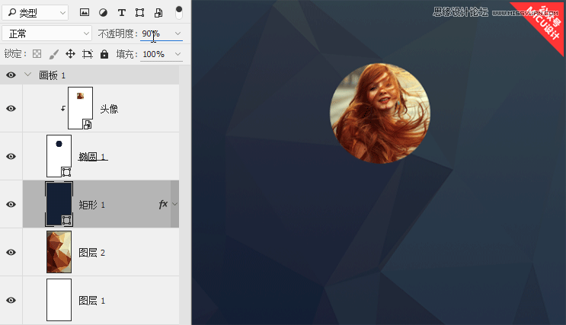Toggle visibility of 图层 2
This screenshot has width=566, height=325.
point(11,252)
